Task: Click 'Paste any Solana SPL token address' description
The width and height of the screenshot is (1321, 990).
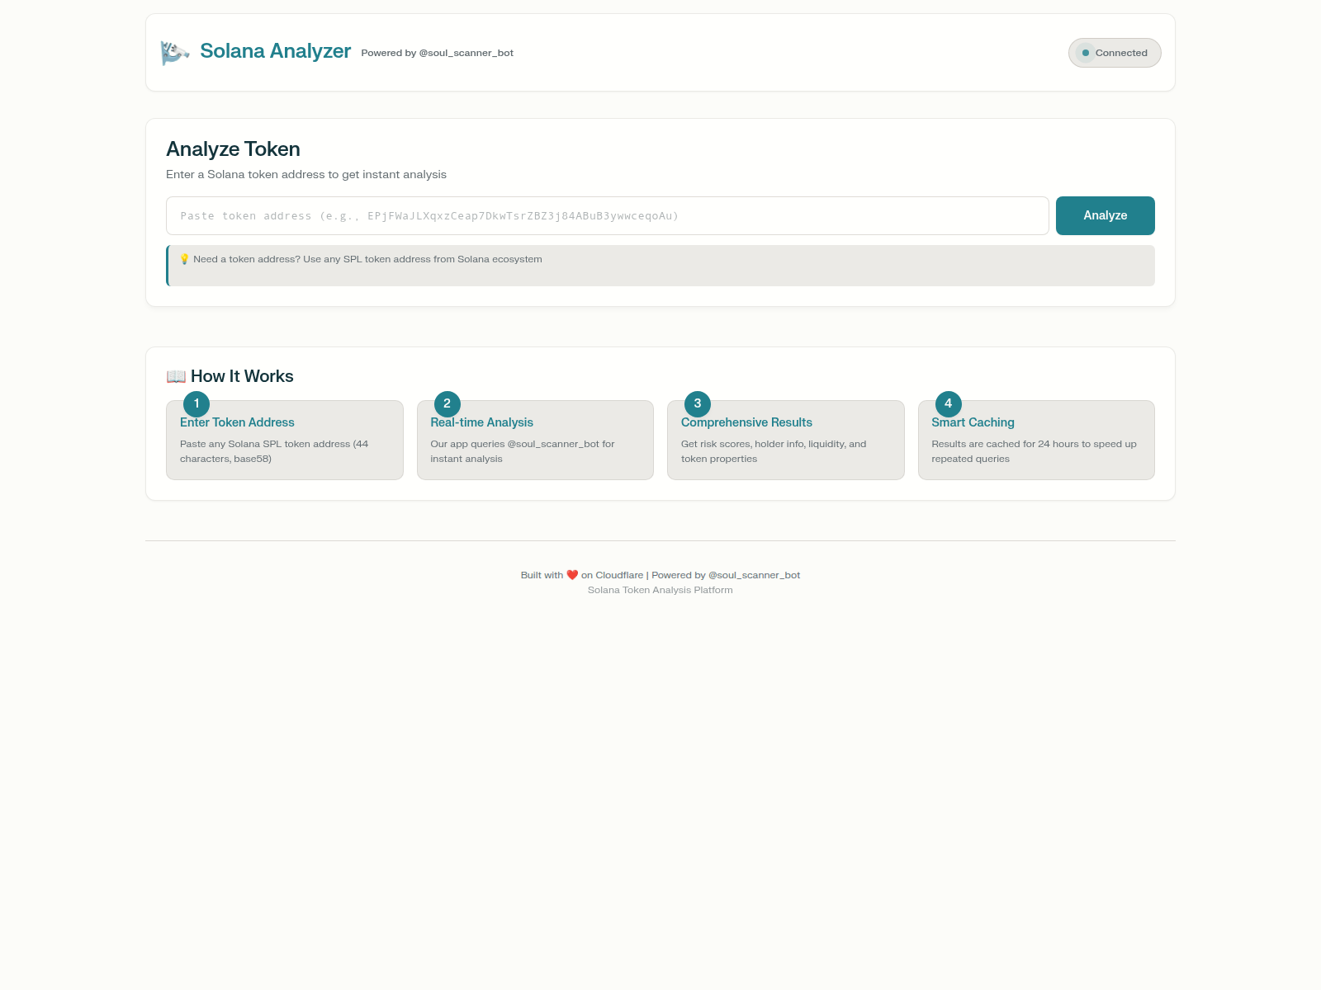Action: point(274,451)
